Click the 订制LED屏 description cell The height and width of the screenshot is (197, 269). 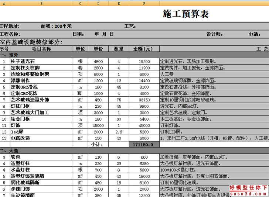click(214, 132)
